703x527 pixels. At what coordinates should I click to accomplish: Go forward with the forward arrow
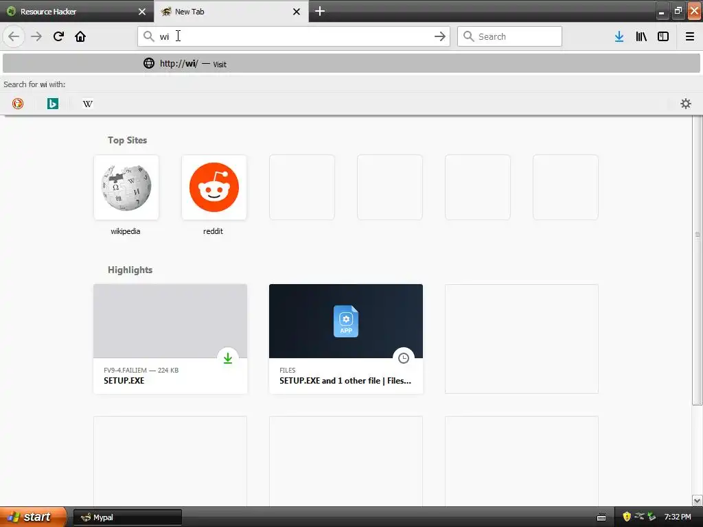[36, 36]
